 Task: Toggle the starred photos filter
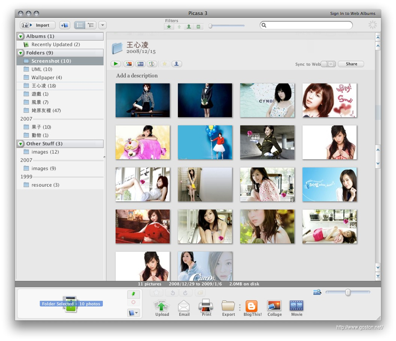point(169,27)
